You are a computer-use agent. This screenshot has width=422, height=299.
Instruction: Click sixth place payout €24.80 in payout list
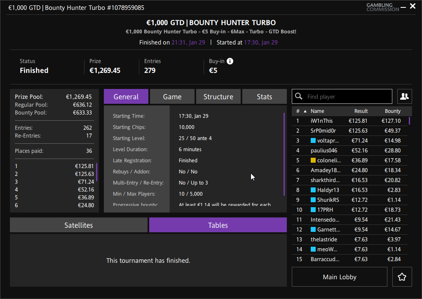86,205
